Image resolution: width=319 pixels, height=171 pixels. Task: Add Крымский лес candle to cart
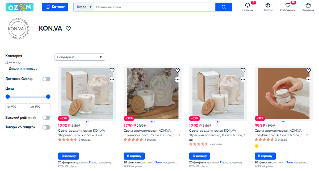click(134, 156)
